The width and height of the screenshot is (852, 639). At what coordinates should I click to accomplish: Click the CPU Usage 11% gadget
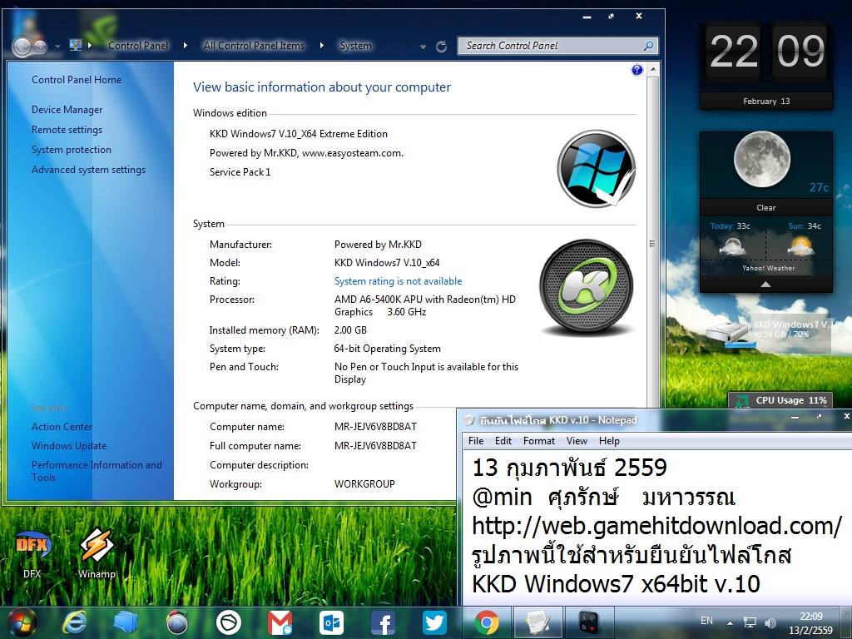tap(780, 400)
